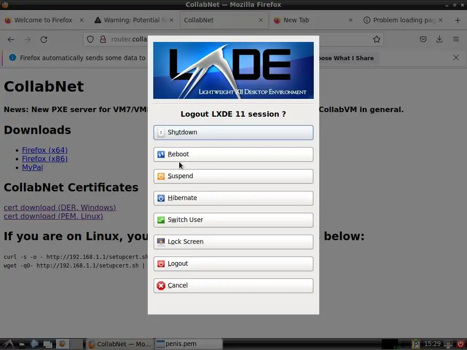Click cert download (DER, Windows) link
Viewport: 467px width, 350px height.
(60, 207)
